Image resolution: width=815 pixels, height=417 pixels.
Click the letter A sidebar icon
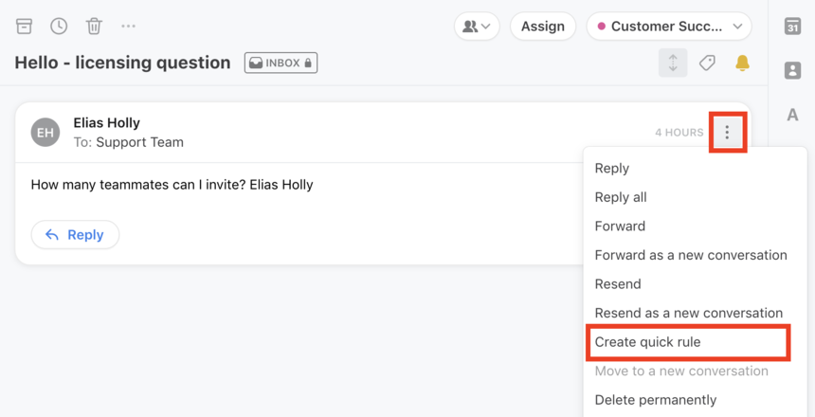[792, 115]
